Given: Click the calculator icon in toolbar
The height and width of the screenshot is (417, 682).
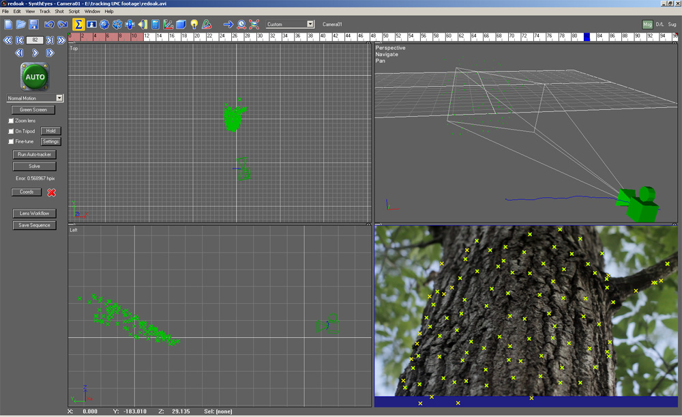Looking at the screenshot, I should [155, 25].
